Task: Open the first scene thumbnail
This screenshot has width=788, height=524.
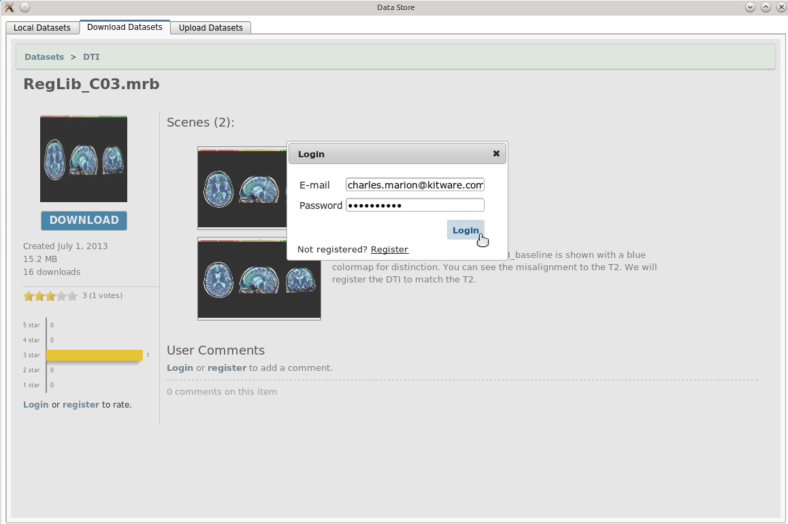Action: [x=242, y=188]
